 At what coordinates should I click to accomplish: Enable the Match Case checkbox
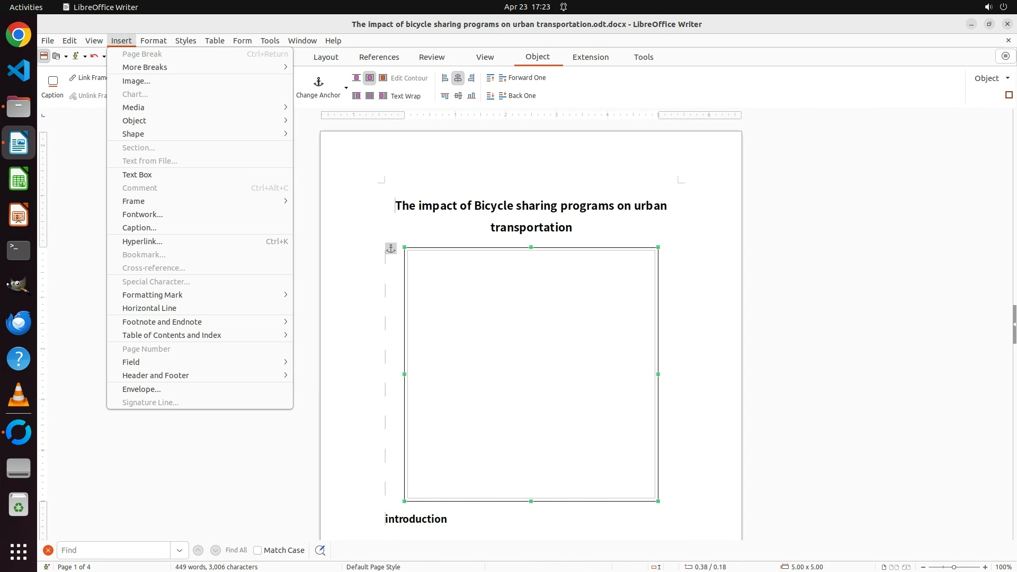click(257, 550)
